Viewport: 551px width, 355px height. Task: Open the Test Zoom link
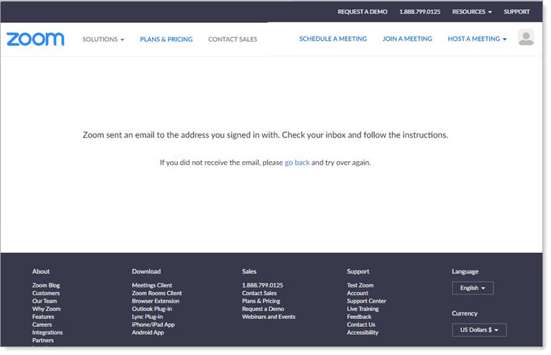pos(360,285)
